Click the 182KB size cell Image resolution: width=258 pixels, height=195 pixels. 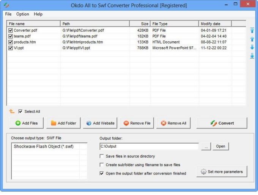point(143,36)
